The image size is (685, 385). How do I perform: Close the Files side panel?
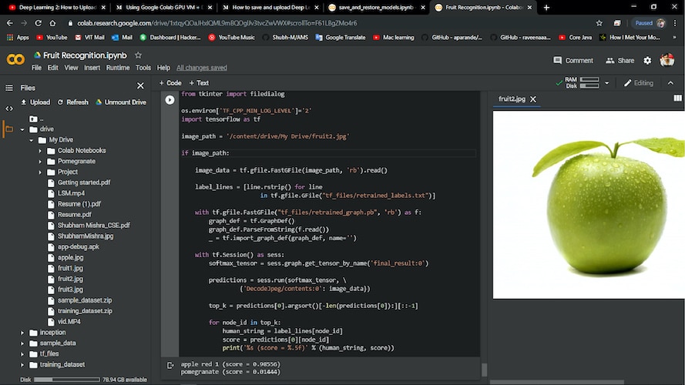pyautogui.click(x=140, y=87)
